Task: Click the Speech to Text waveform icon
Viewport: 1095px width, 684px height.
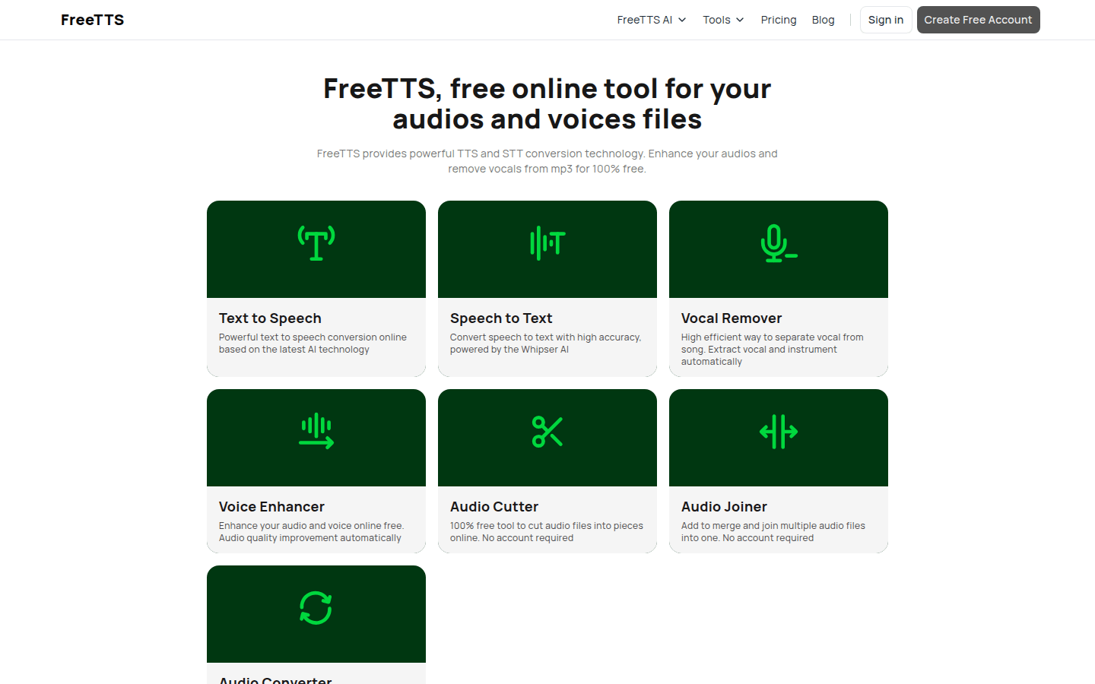Action: pos(547,243)
